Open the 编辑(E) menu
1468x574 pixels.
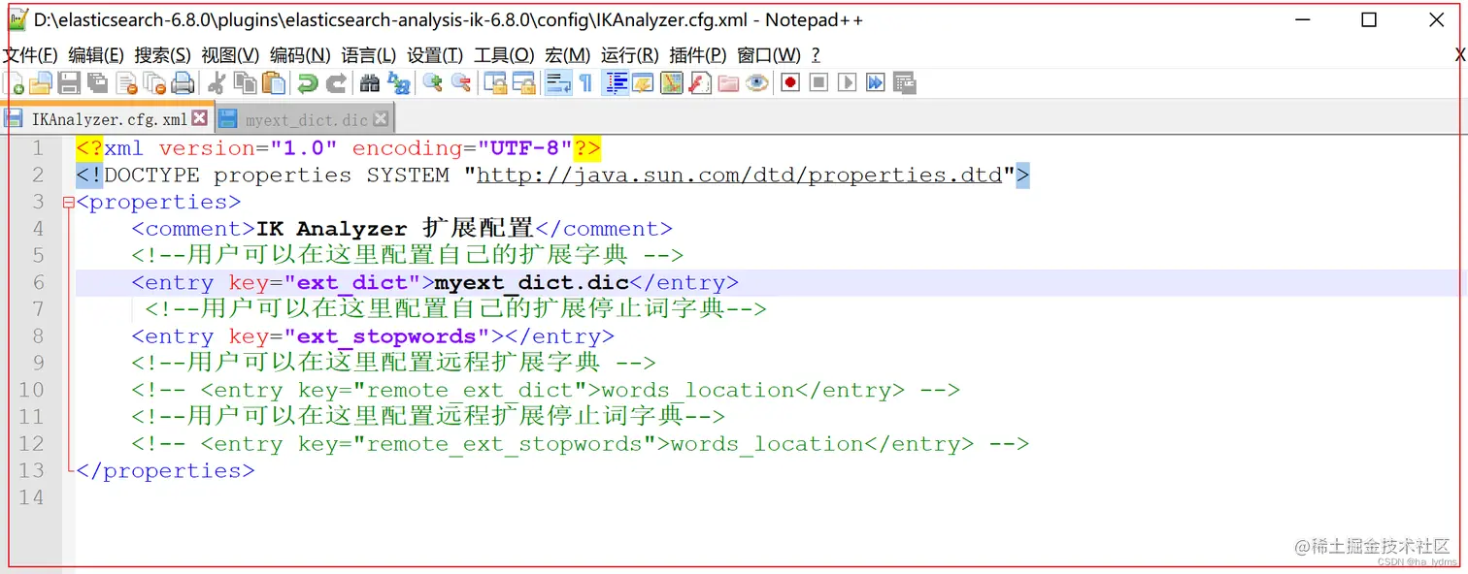[96, 55]
